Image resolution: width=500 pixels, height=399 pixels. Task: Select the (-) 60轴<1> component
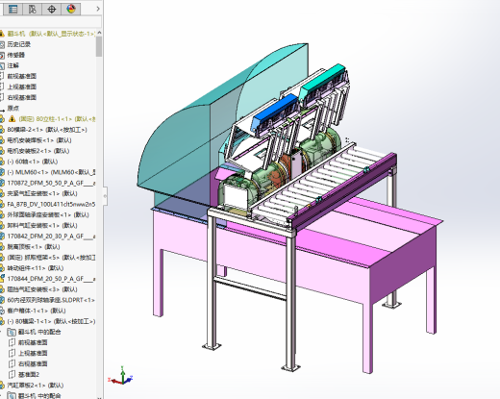click(33, 162)
